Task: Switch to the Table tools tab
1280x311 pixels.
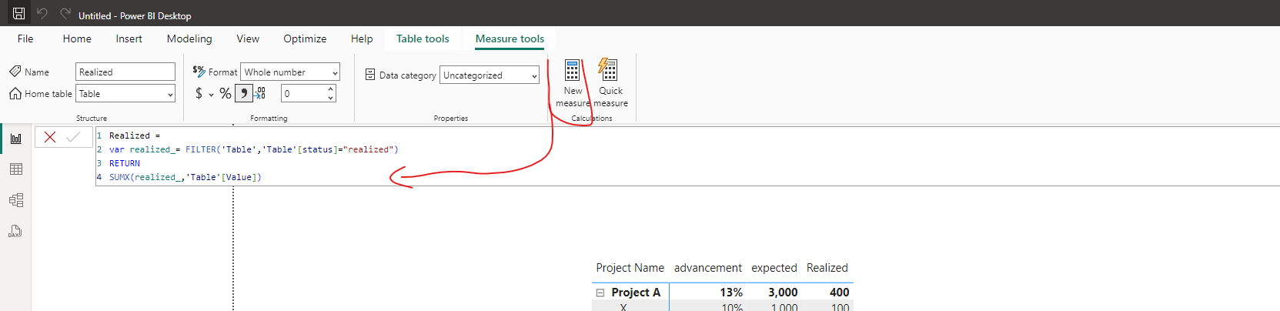Action: pyautogui.click(x=423, y=38)
